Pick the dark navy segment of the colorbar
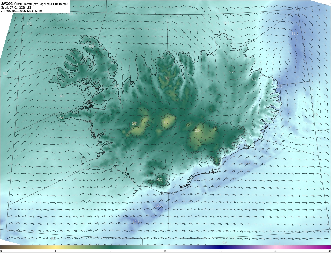This screenshot has width=331, height=253. 221,247
